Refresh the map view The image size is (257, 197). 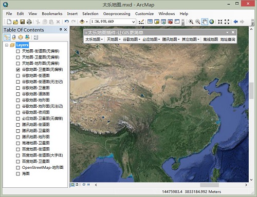[84, 185]
